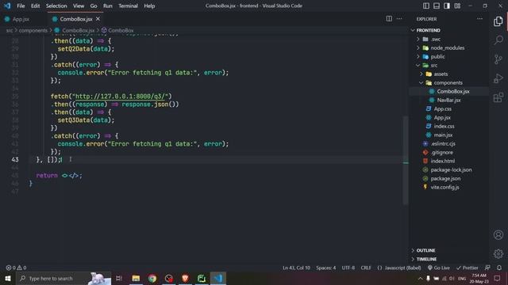Split the editor to the right
This screenshot has width=508, height=285.
click(389, 19)
